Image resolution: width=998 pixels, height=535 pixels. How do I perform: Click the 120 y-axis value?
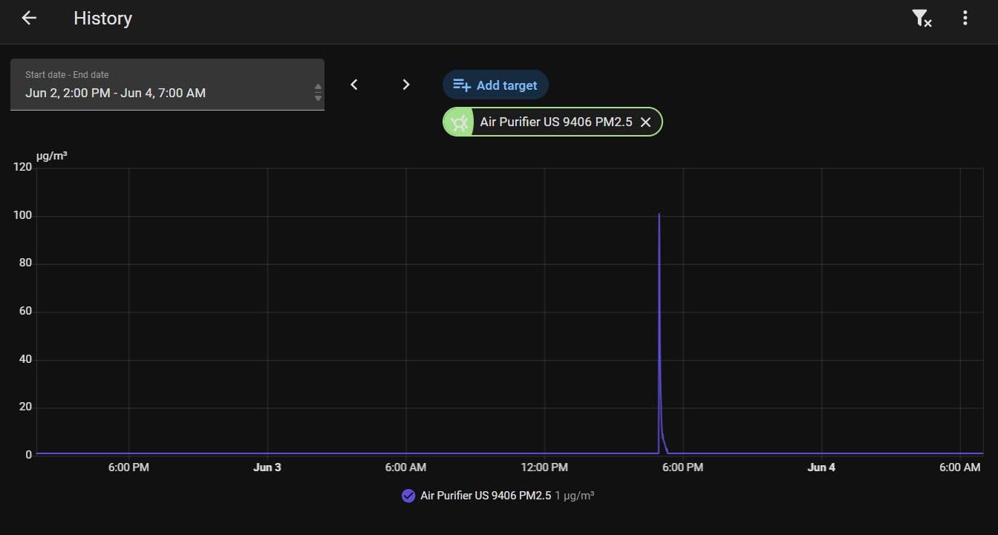tap(23, 167)
